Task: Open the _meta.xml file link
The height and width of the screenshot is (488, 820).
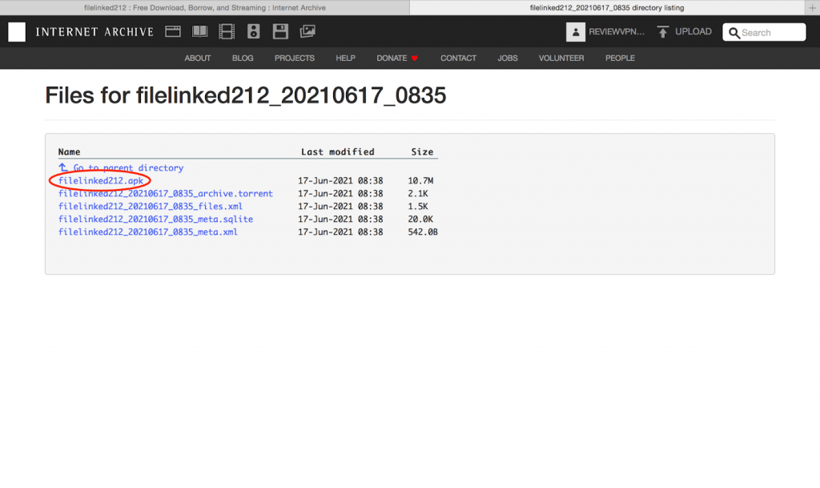Action: pos(147,232)
